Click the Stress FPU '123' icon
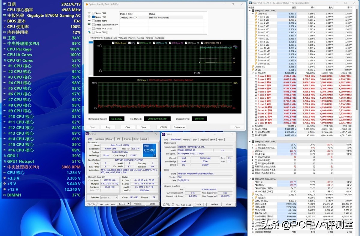The height and width of the screenshot is (236, 360). coord(89,17)
